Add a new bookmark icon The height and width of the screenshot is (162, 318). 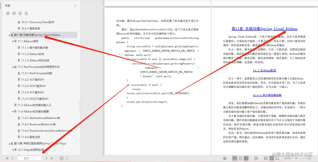tap(20, 13)
